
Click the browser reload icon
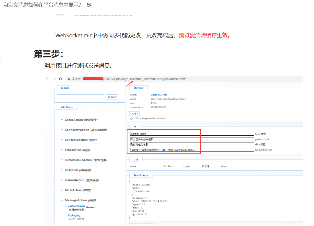[61, 79]
